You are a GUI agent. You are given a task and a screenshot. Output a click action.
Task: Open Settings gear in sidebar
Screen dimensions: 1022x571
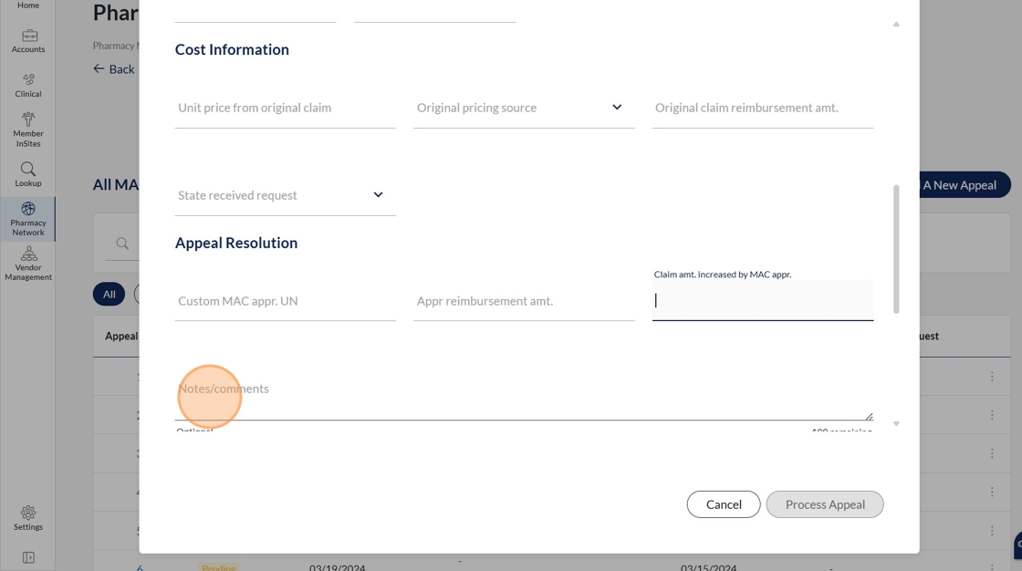pos(28,517)
